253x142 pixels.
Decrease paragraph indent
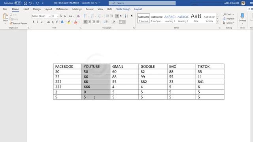click(x=107, y=16)
